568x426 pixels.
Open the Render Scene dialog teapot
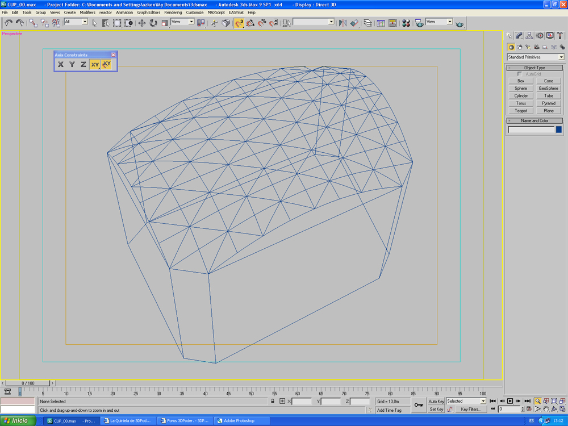(x=419, y=23)
